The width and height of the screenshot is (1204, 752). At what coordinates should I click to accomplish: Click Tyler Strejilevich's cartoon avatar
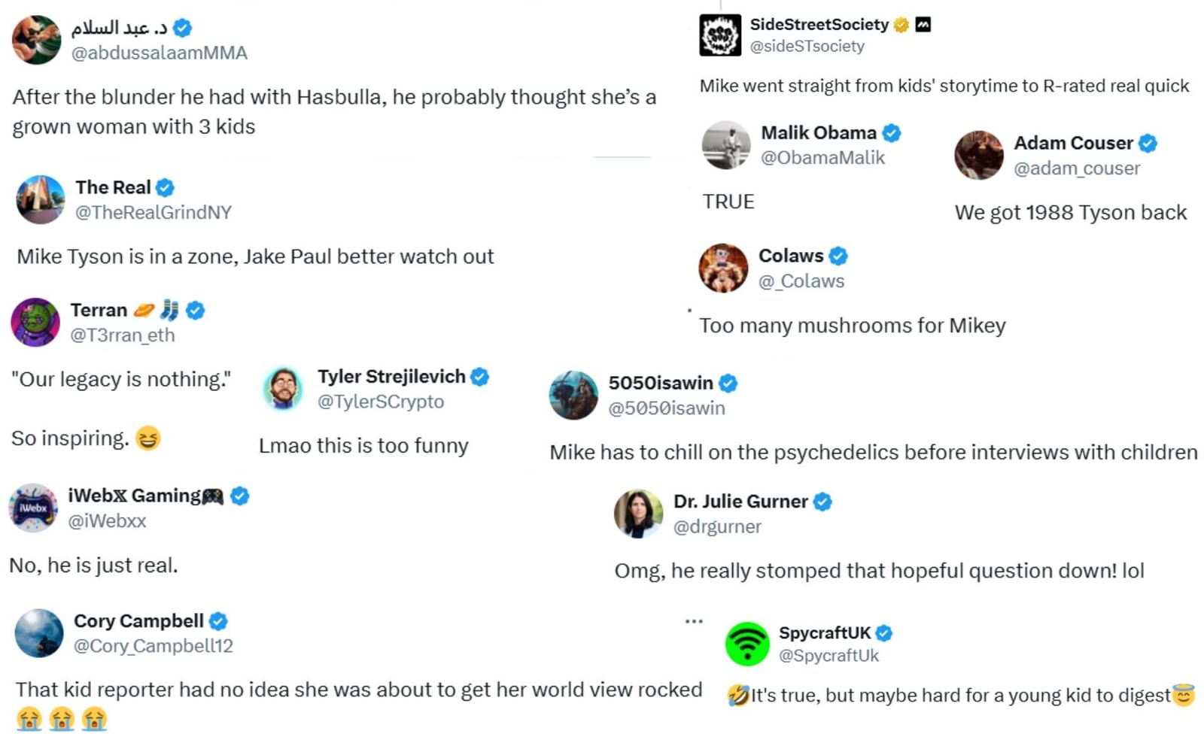tap(283, 388)
